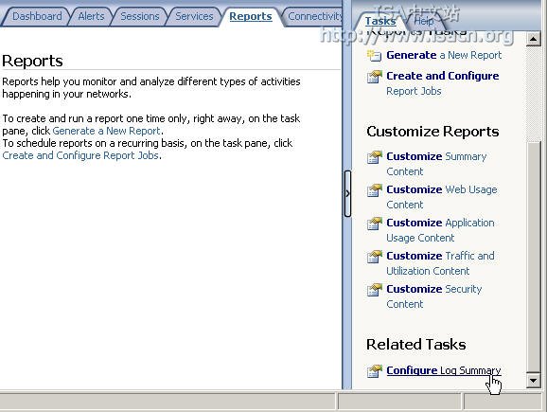Open the Alerts tab
The width and height of the screenshot is (547, 412).
(91, 16)
